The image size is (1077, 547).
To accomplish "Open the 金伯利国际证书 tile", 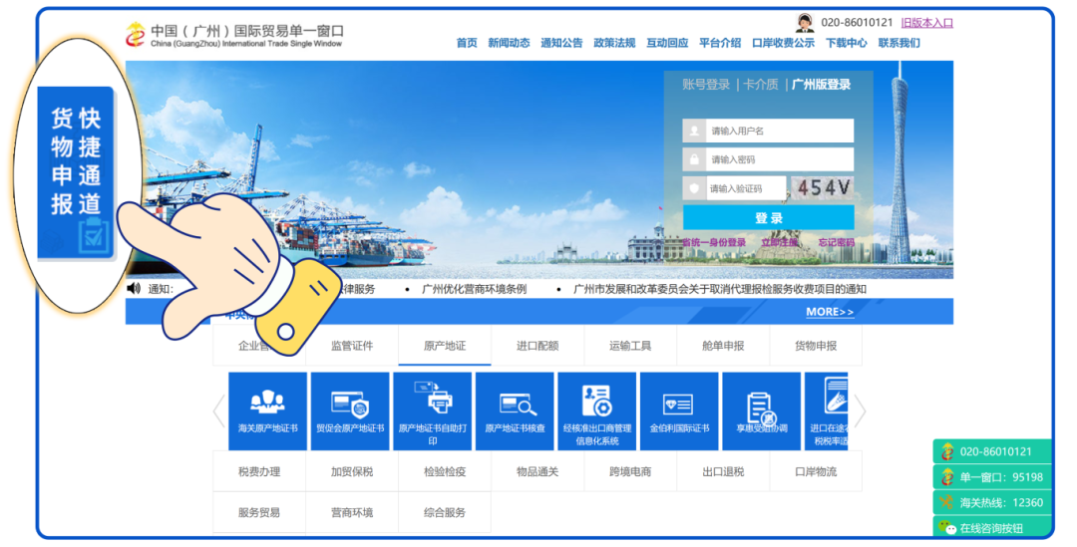I will (679, 411).
